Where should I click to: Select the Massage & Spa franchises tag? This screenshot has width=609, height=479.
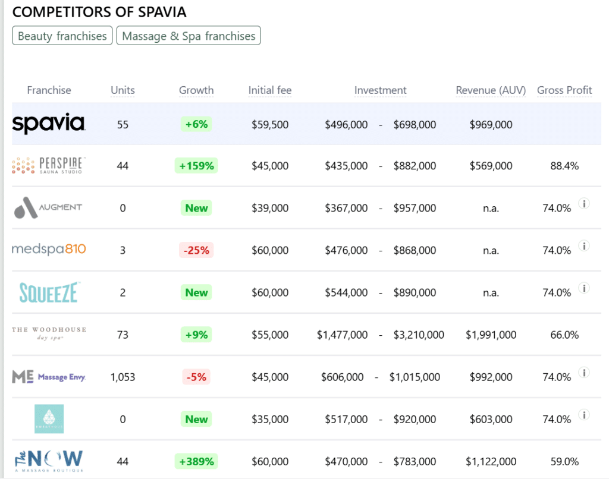pyautogui.click(x=189, y=36)
